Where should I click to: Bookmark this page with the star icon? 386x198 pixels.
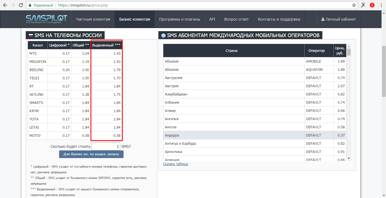pyautogui.click(x=354, y=5)
